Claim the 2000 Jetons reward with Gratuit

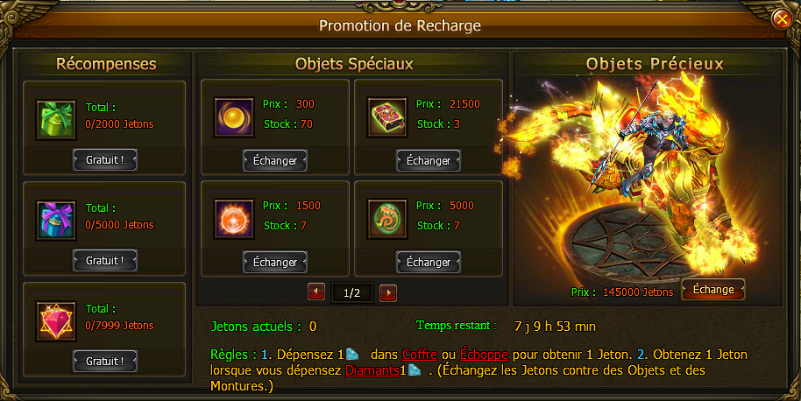[104, 159]
